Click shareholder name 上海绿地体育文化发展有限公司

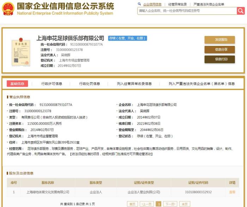pyautogui.click(x=48, y=192)
